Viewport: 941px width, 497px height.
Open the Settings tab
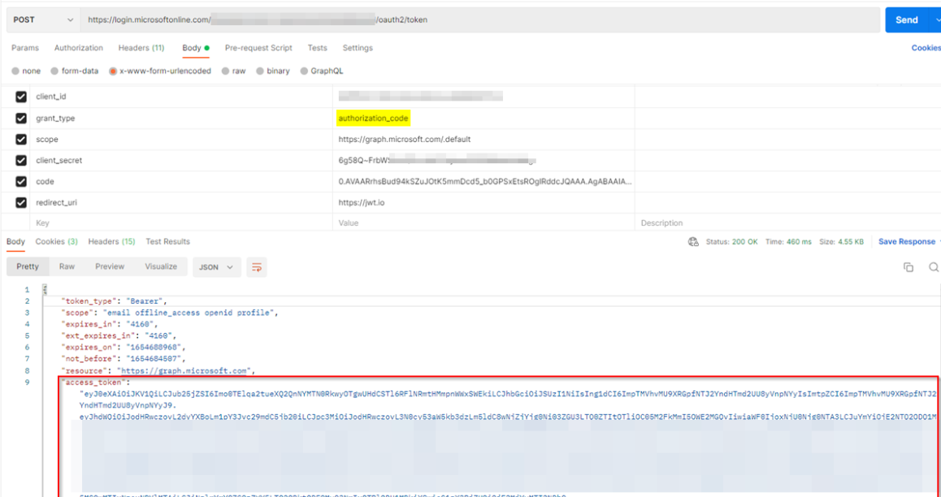(x=358, y=48)
